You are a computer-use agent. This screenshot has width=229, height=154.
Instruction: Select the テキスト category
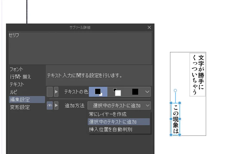click(x=17, y=84)
